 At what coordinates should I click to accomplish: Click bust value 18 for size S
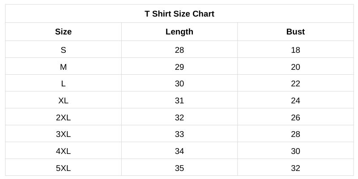(295, 50)
